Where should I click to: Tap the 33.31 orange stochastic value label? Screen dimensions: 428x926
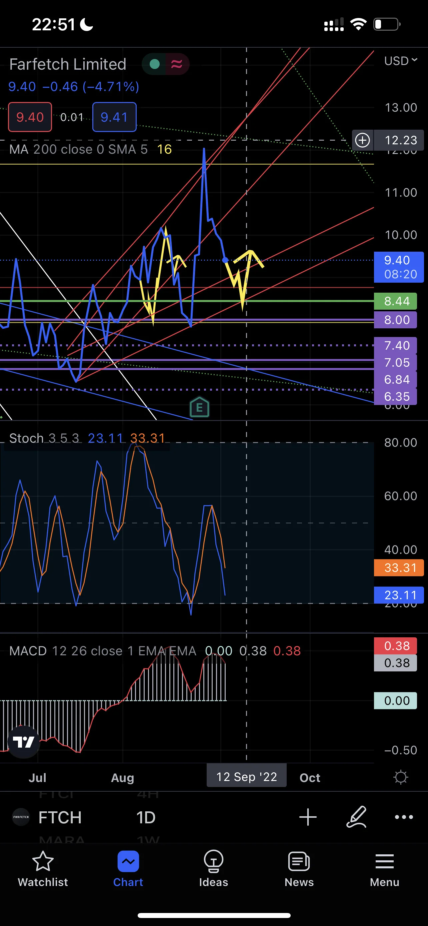coord(399,568)
